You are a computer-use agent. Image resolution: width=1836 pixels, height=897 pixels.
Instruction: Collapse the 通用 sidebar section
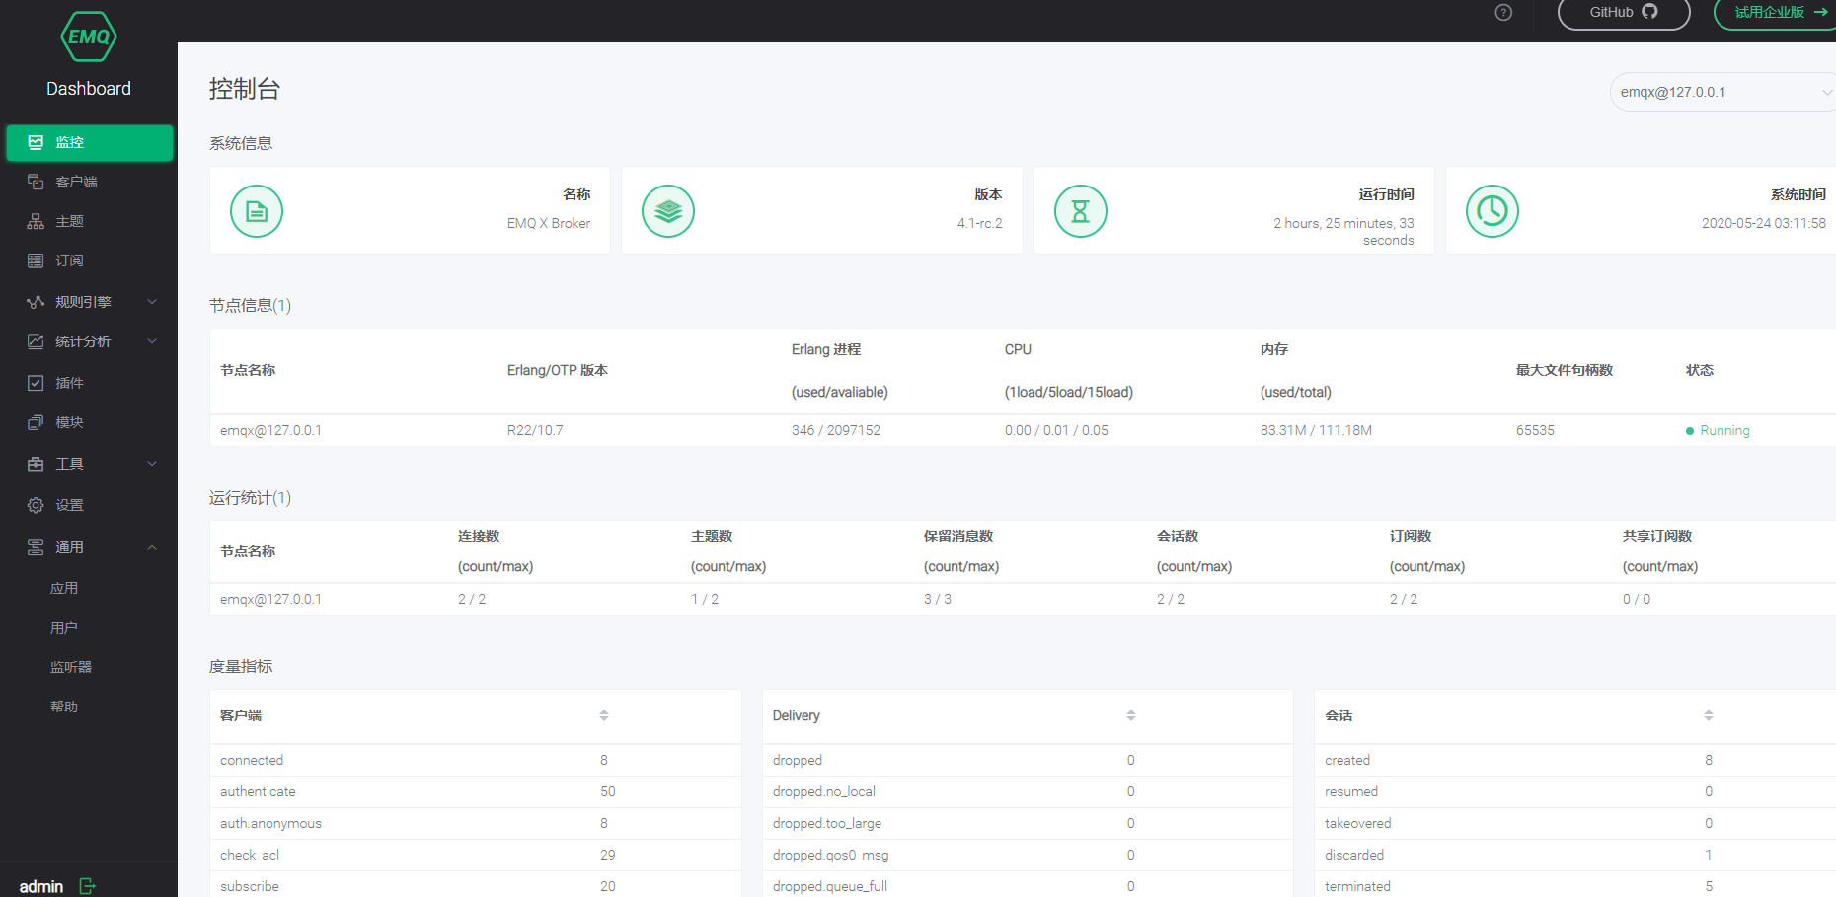pos(89,547)
